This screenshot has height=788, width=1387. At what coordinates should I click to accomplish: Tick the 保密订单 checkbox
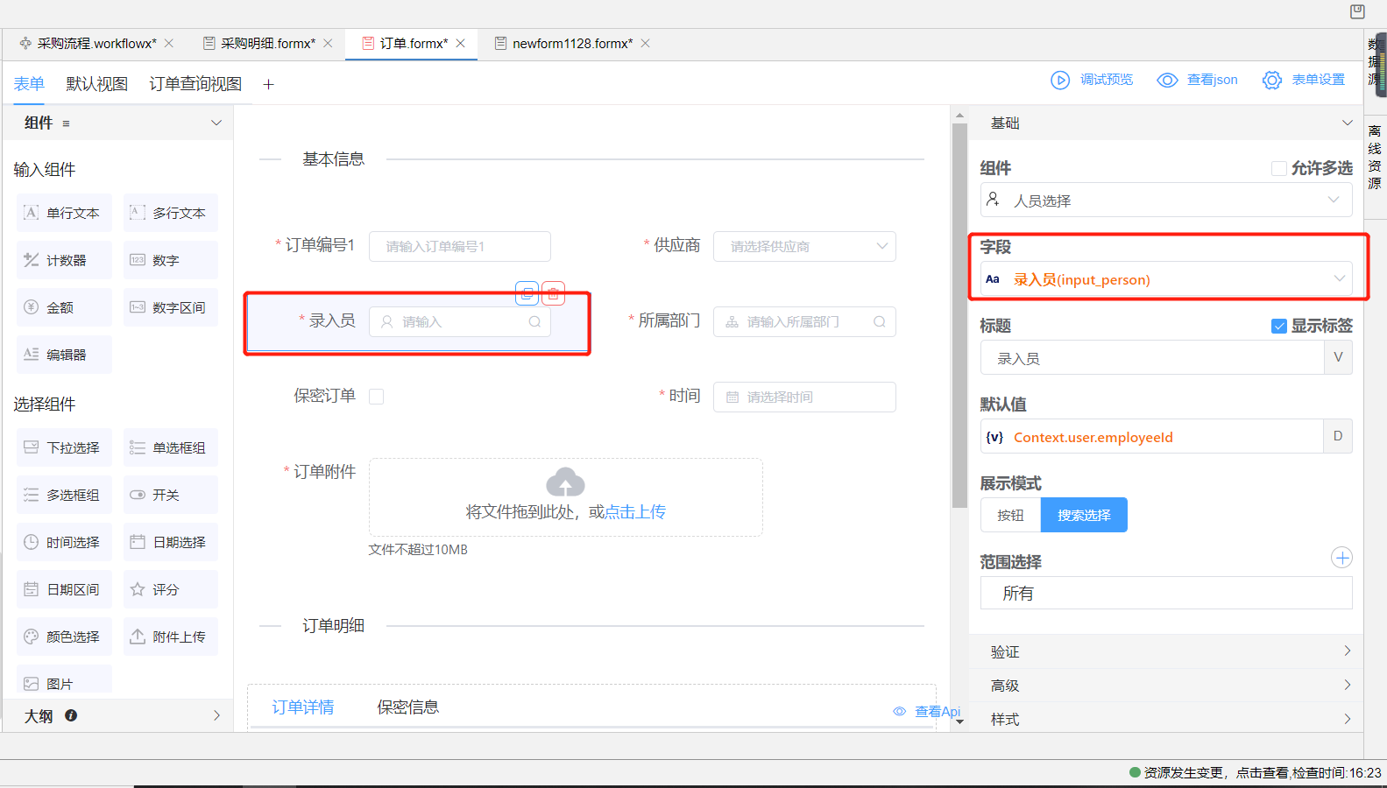pos(377,397)
